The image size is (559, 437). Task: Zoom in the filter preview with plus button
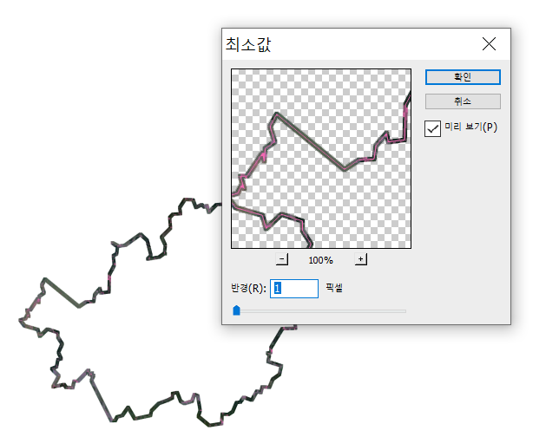point(361,259)
